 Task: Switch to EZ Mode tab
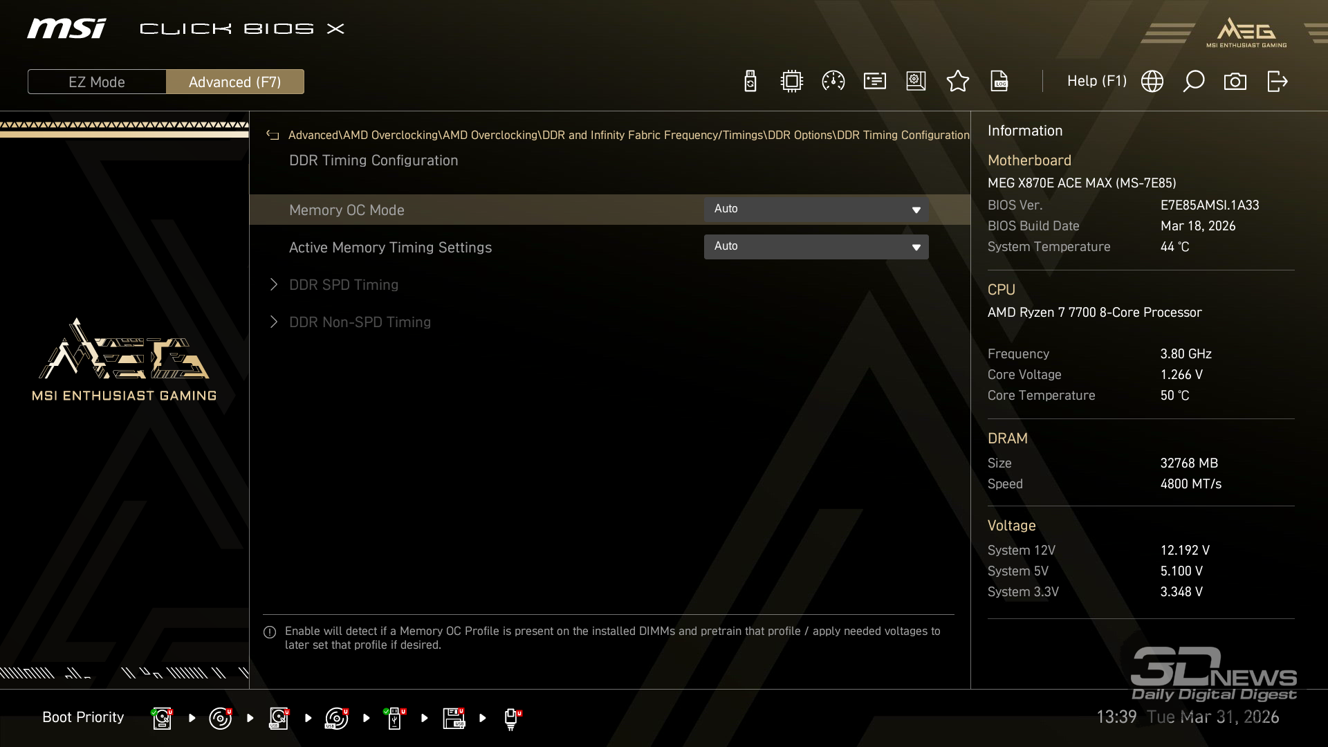coord(97,82)
